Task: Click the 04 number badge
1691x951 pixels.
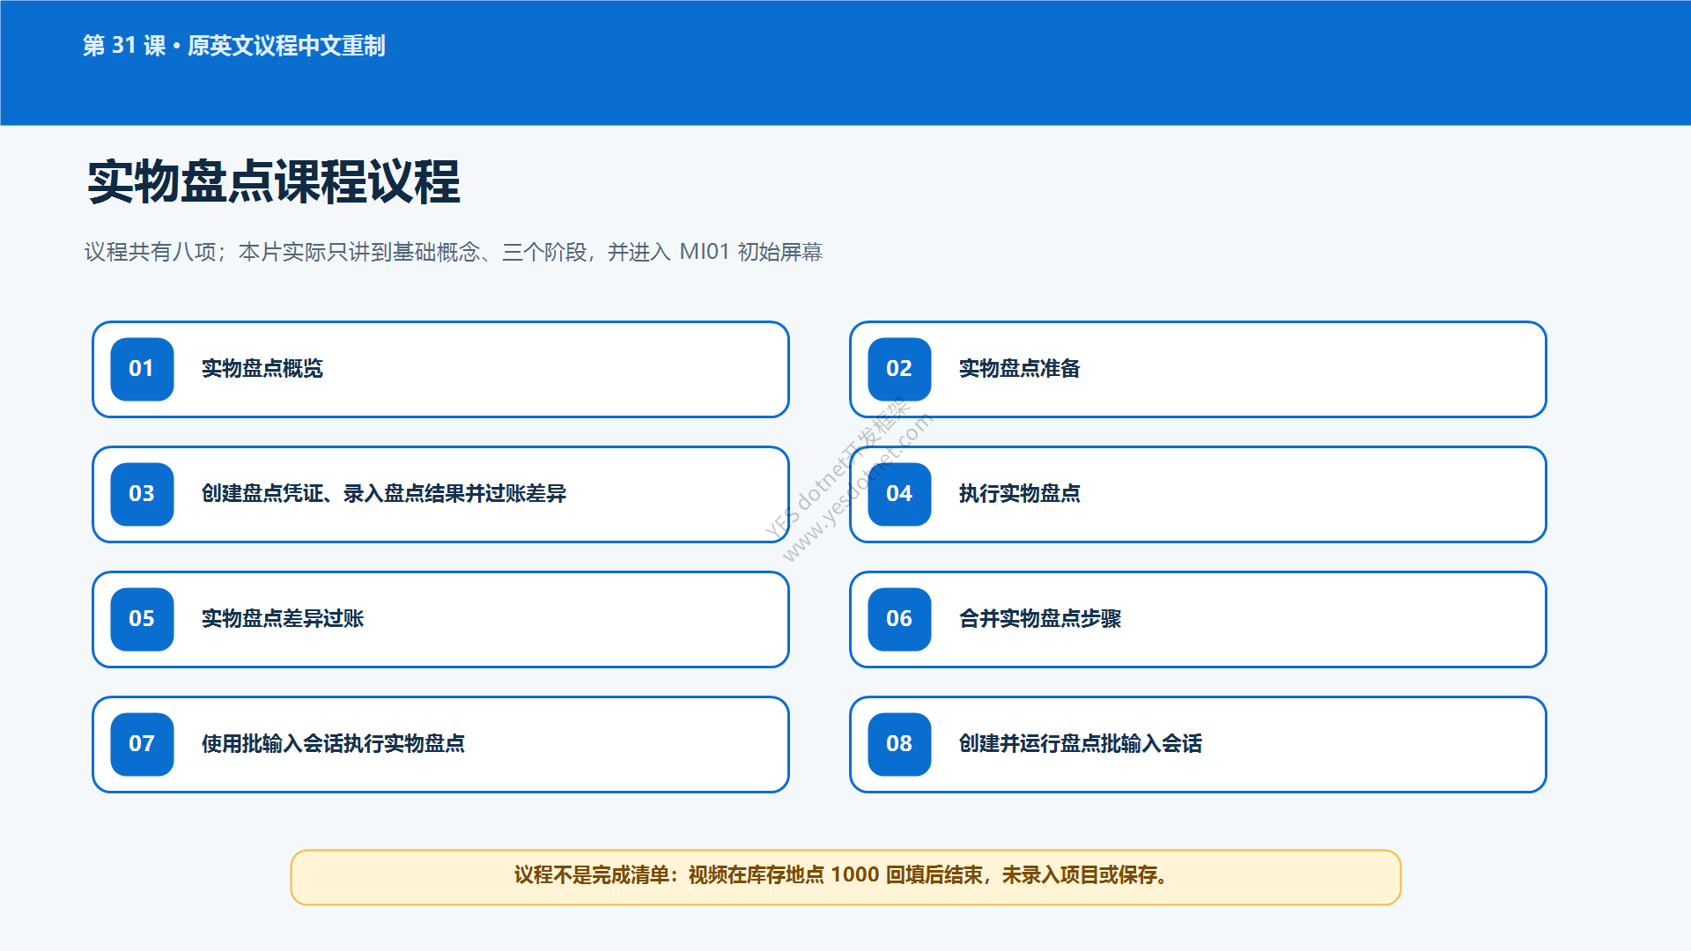Action: (x=899, y=494)
